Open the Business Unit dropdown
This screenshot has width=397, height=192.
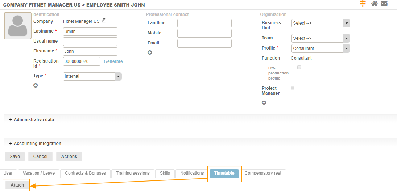[321, 23]
